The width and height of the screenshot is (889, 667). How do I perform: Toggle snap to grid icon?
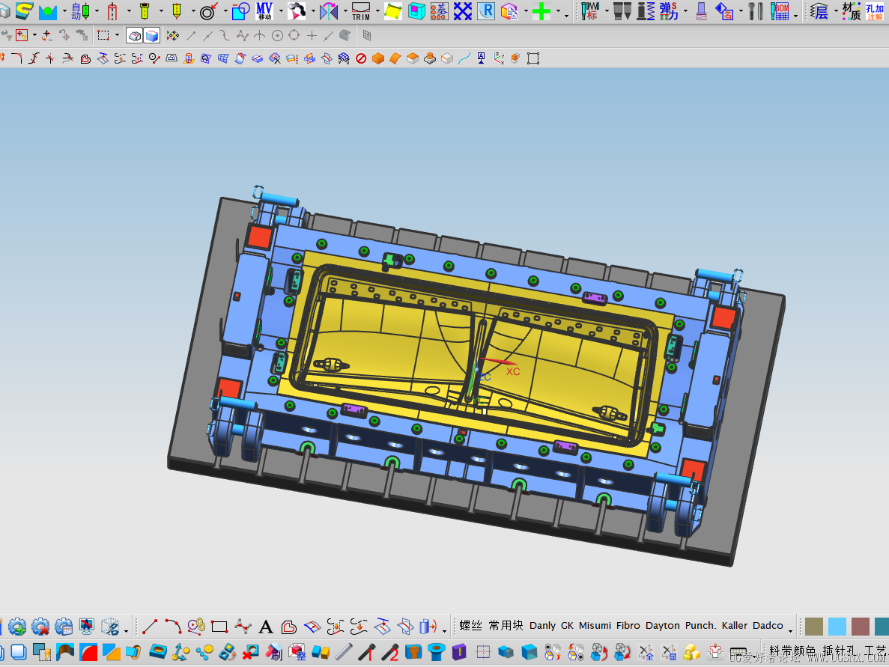[x=367, y=36]
